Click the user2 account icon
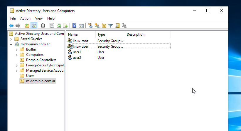This screenshot has width=241, height=131. click(x=70, y=57)
